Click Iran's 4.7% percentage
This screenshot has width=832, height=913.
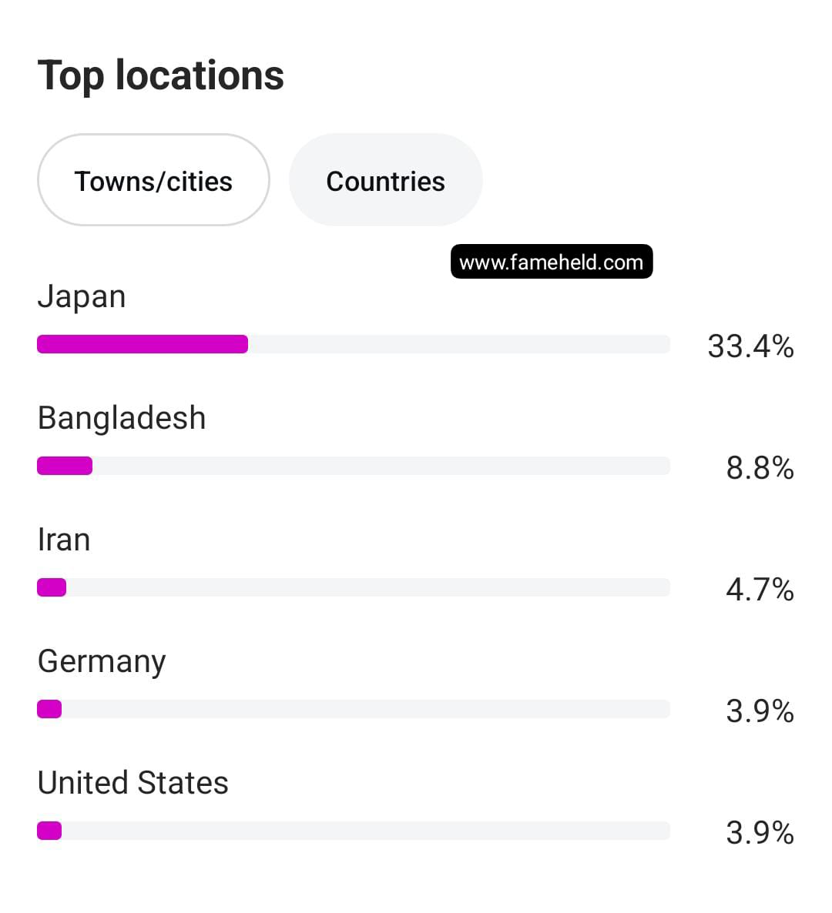(x=760, y=590)
